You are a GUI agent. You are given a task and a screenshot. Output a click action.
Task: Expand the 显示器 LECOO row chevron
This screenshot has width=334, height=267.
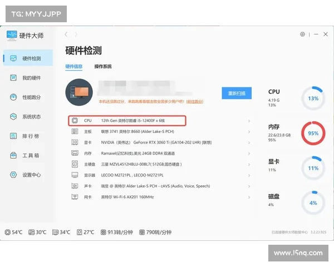pos(249,175)
